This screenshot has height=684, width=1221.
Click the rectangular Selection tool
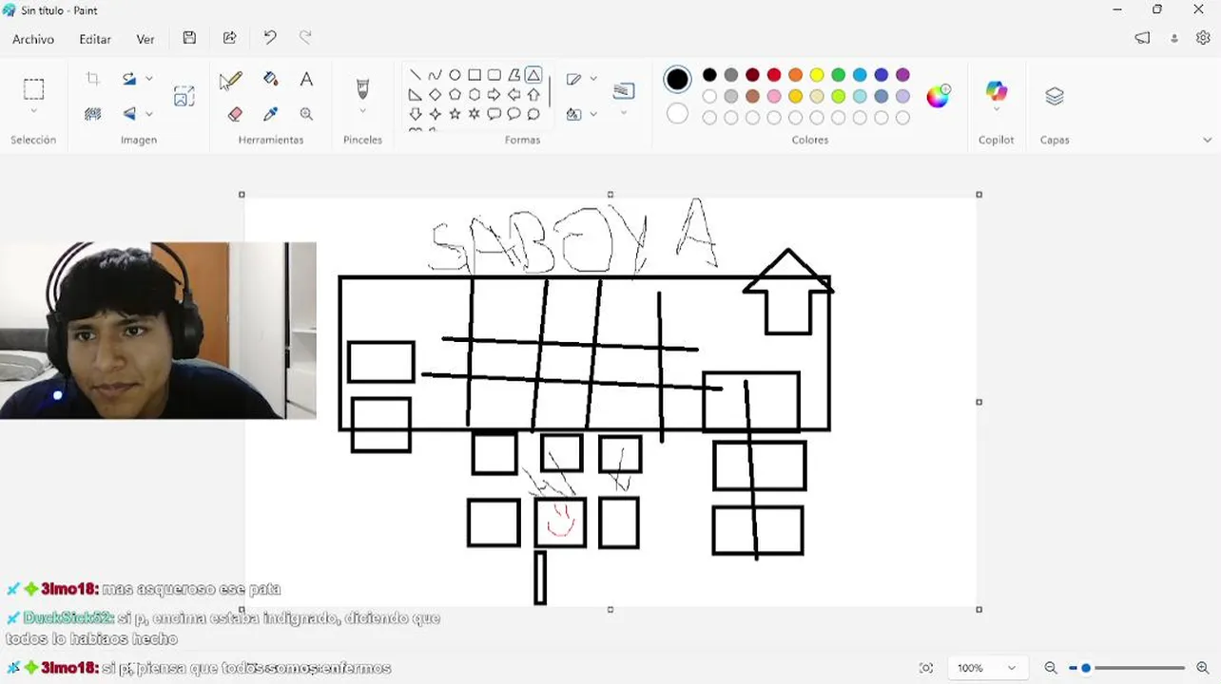coord(33,89)
